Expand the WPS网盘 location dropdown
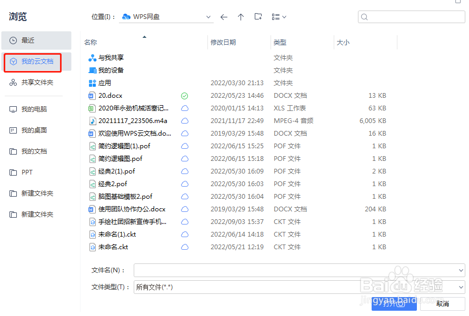Image resolution: width=469 pixels, height=316 pixels. [208, 17]
